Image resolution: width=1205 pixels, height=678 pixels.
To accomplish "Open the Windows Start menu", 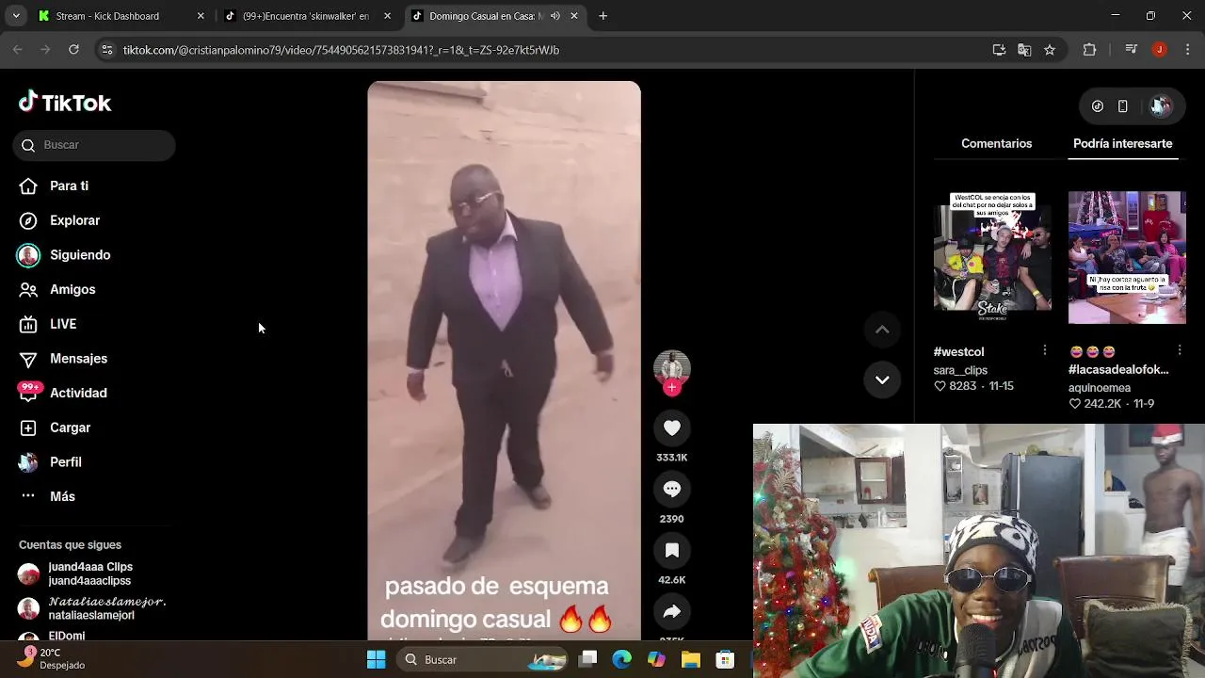I will [x=377, y=660].
